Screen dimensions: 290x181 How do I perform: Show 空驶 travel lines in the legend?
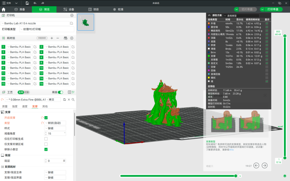(267, 67)
